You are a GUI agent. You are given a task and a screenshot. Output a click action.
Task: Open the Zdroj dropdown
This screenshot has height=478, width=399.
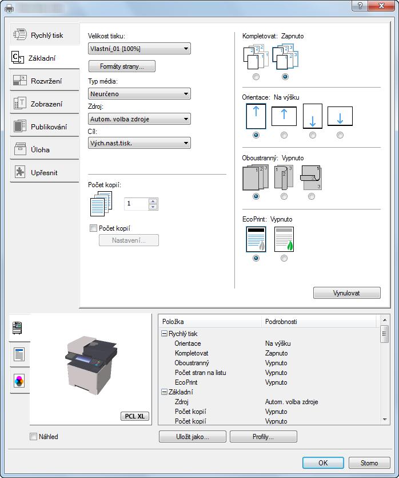[139, 119]
